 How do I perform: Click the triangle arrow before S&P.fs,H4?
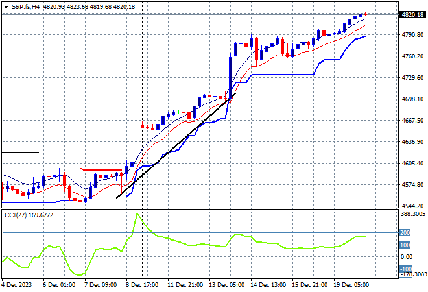[x=6, y=7]
